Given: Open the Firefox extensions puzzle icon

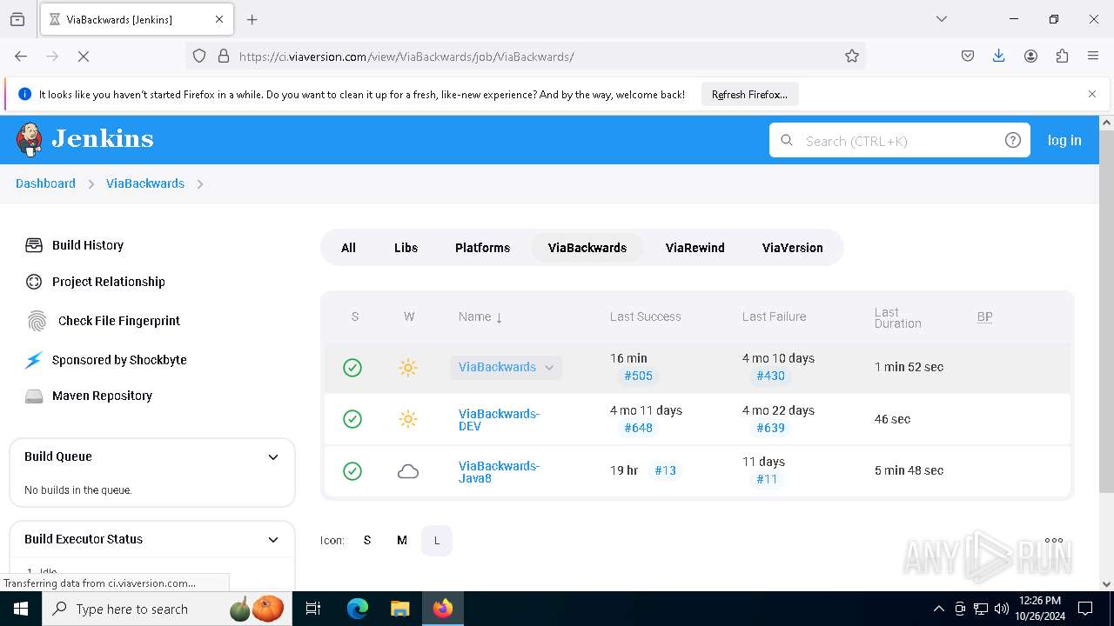Looking at the screenshot, I should pos(1062,56).
